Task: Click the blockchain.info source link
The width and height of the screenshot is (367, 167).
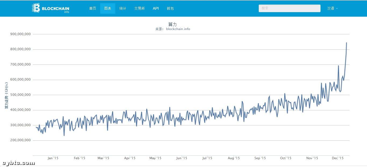Action: coord(178,29)
